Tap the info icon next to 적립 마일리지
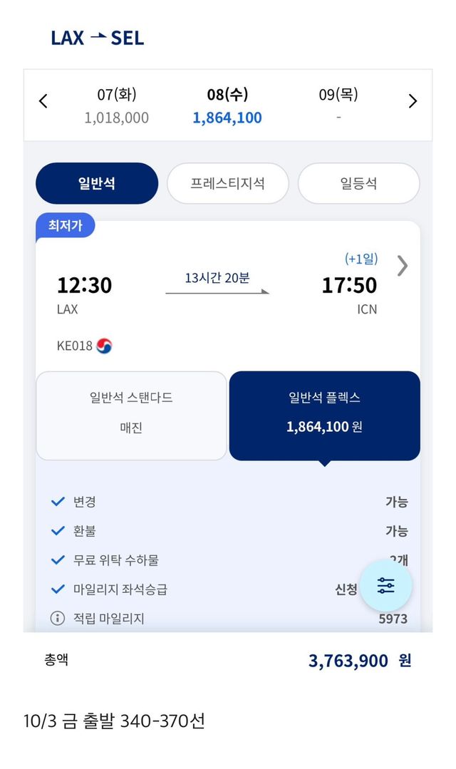Viewport: 456px width, 769px height. click(x=58, y=619)
